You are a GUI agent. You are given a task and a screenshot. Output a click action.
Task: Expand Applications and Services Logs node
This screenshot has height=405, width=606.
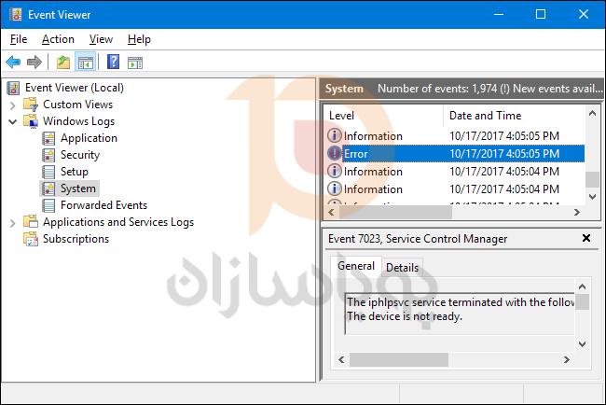click(13, 222)
